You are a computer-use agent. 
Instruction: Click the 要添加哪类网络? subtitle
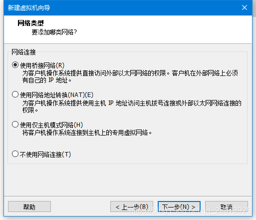click(x=54, y=32)
